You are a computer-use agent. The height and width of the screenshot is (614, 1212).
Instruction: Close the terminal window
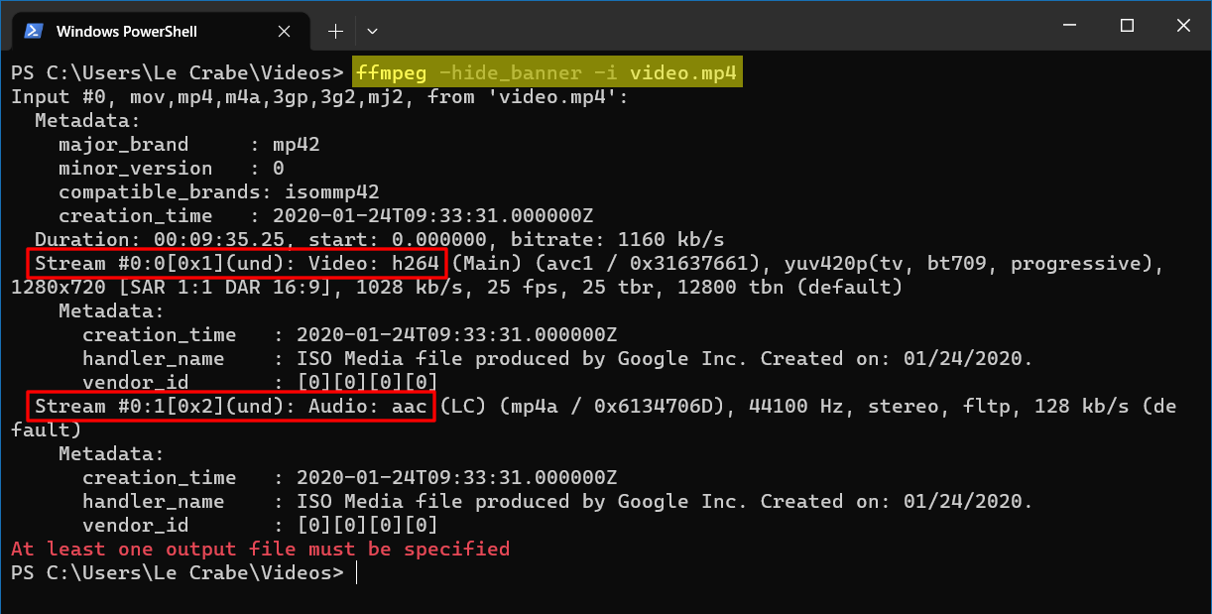1182,26
